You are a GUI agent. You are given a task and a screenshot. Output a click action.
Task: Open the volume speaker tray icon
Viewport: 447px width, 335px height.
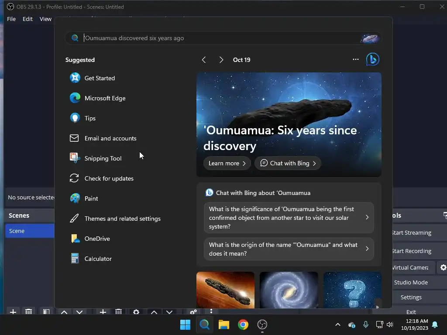pyautogui.click(x=390, y=325)
